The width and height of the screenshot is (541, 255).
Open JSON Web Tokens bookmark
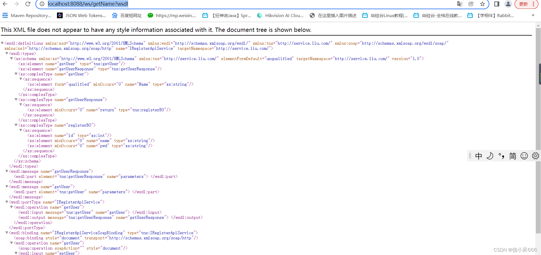81,15
